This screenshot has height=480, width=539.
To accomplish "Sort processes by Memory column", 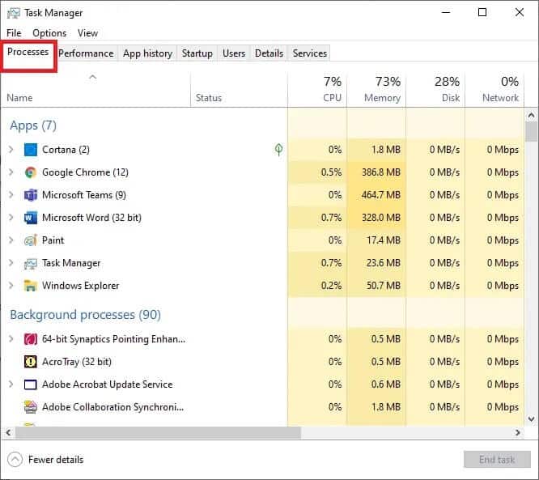I will (376, 90).
